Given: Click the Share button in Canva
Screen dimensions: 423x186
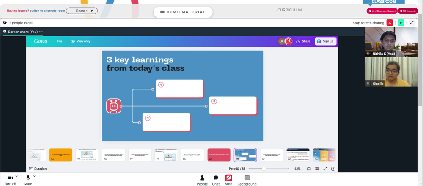Looking at the screenshot, I should [303, 41].
